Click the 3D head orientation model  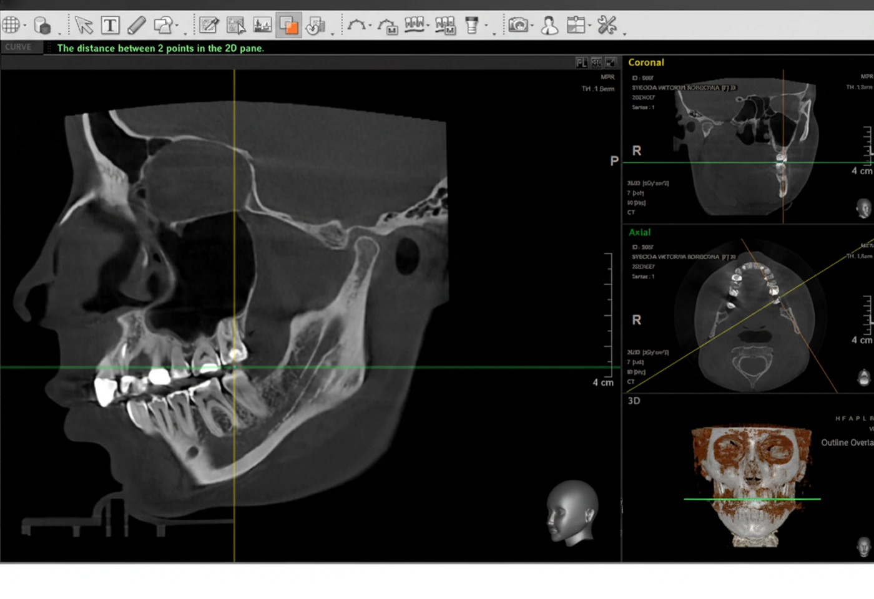[571, 512]
